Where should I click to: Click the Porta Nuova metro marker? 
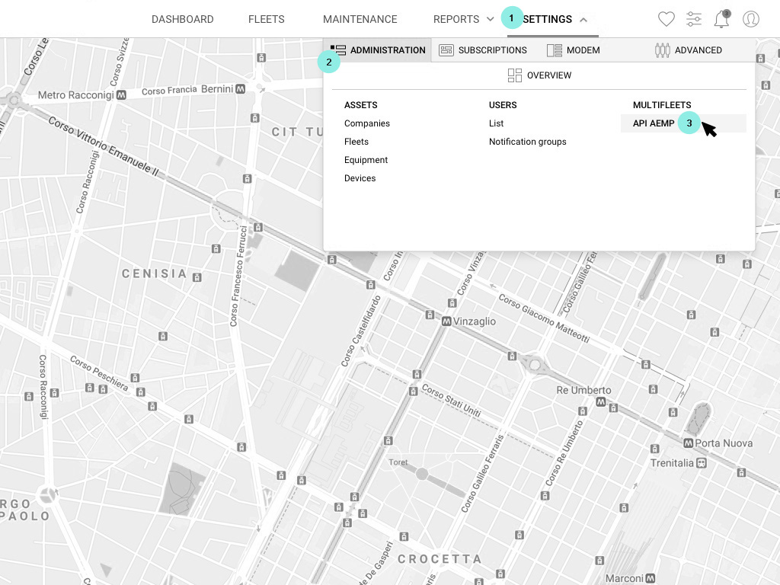tap(688, 443)
